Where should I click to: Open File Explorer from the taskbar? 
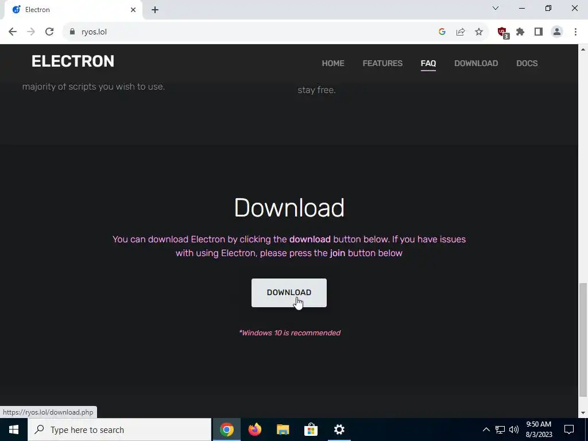[283, 430]
